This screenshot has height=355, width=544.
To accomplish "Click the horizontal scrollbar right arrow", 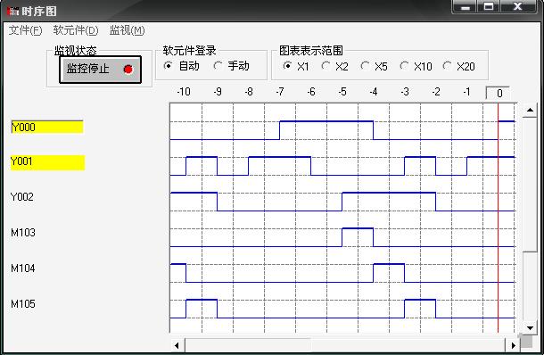I will coord(513,345).
